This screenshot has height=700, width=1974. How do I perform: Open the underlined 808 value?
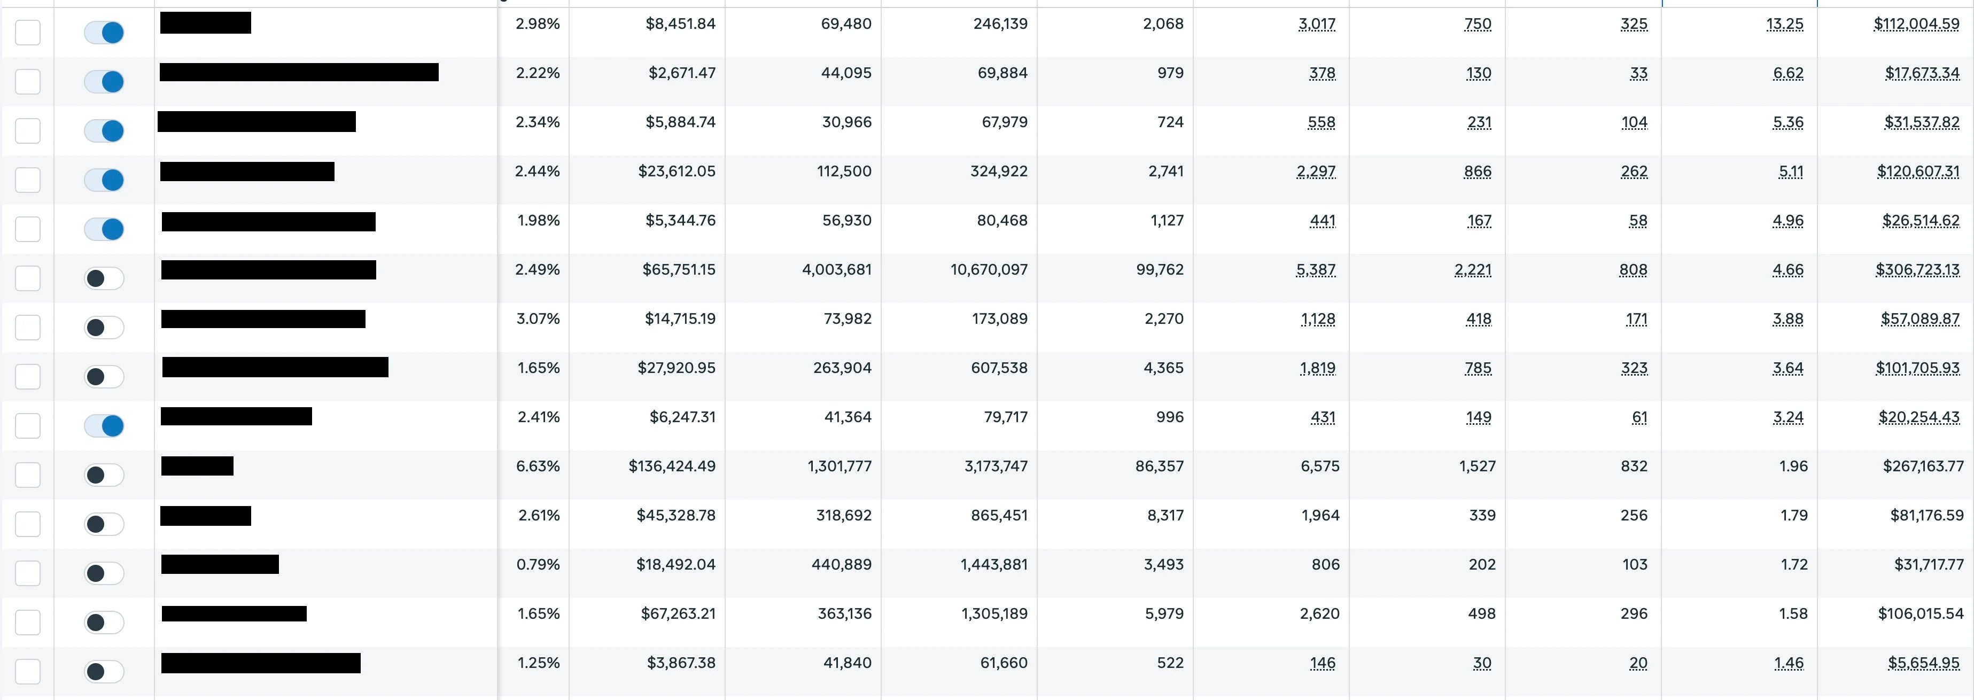pyautogui.click(x=1633, y=270)
